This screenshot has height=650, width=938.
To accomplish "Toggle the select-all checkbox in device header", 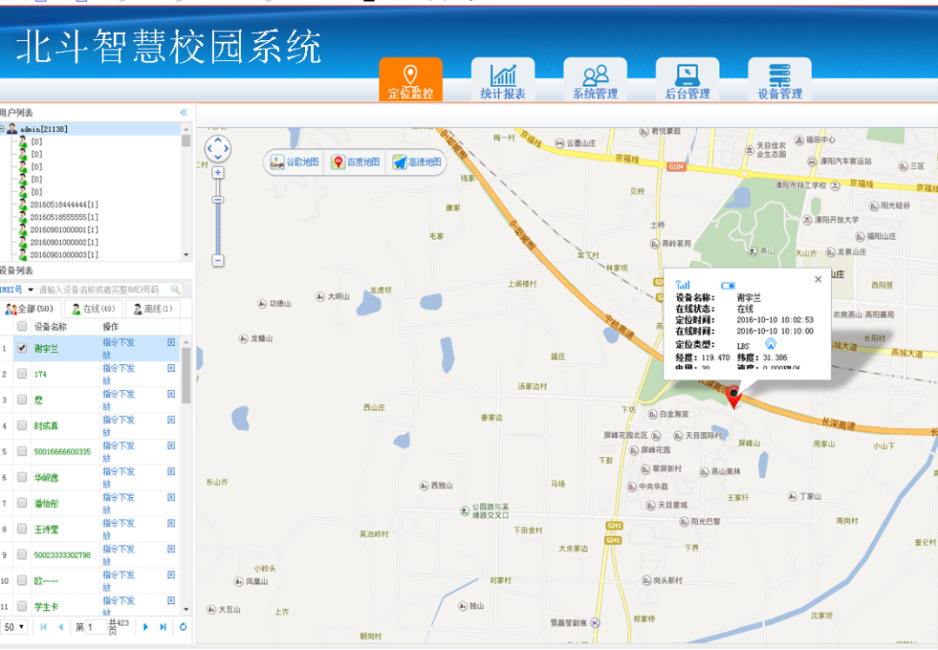I will click(x=22, y=326).
